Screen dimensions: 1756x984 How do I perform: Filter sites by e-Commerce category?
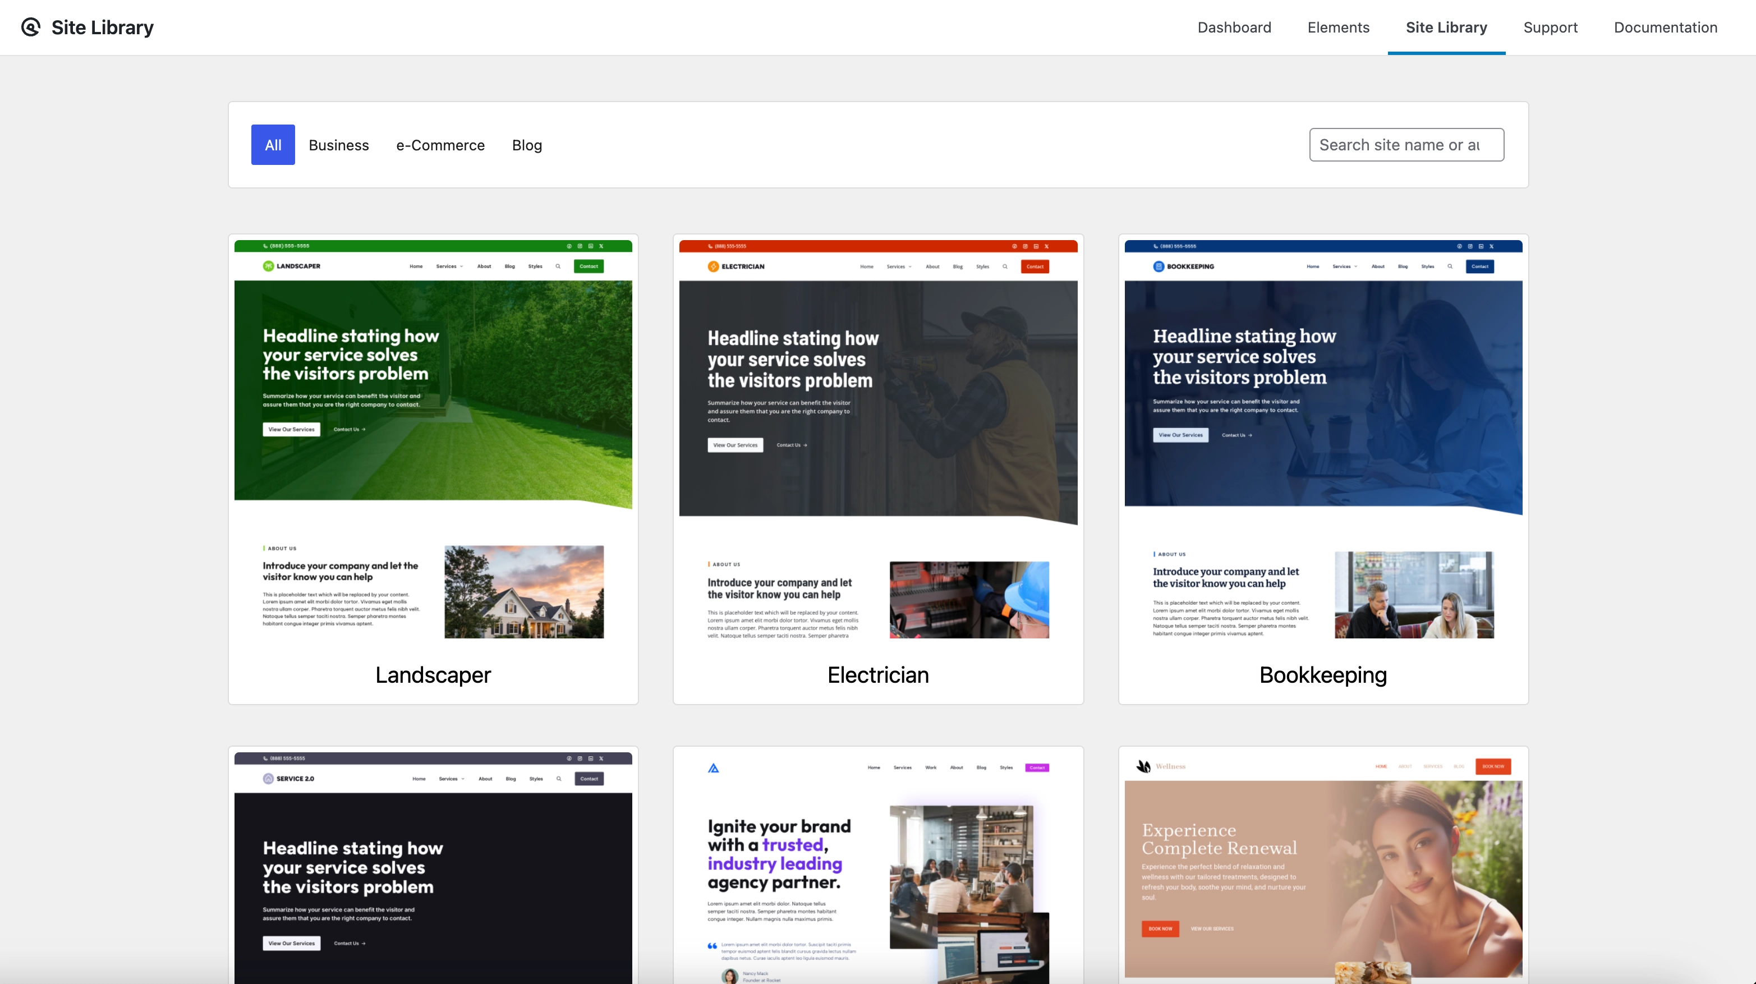[440, 145]
